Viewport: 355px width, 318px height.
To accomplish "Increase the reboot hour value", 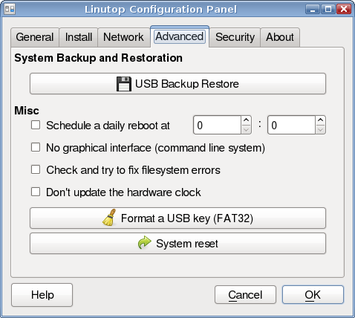I will pos(246,120).
